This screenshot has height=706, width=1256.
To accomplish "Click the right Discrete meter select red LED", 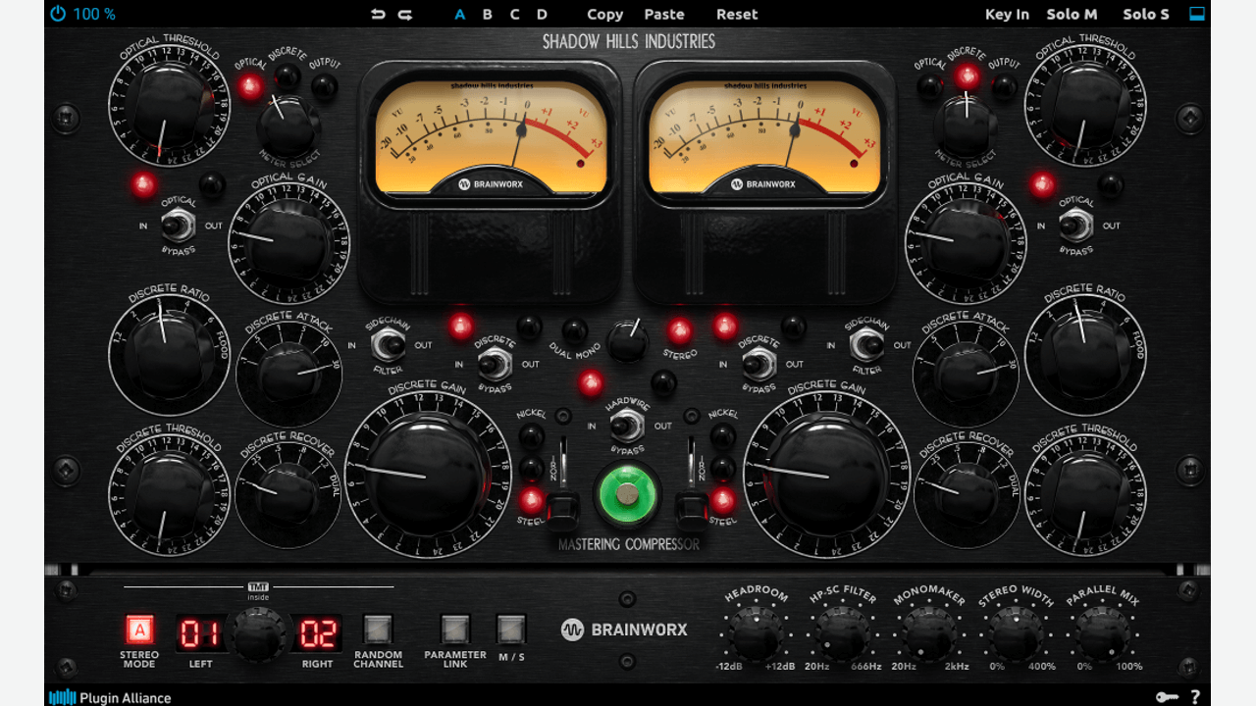I will pyautogui.click(x=968, y=76).
